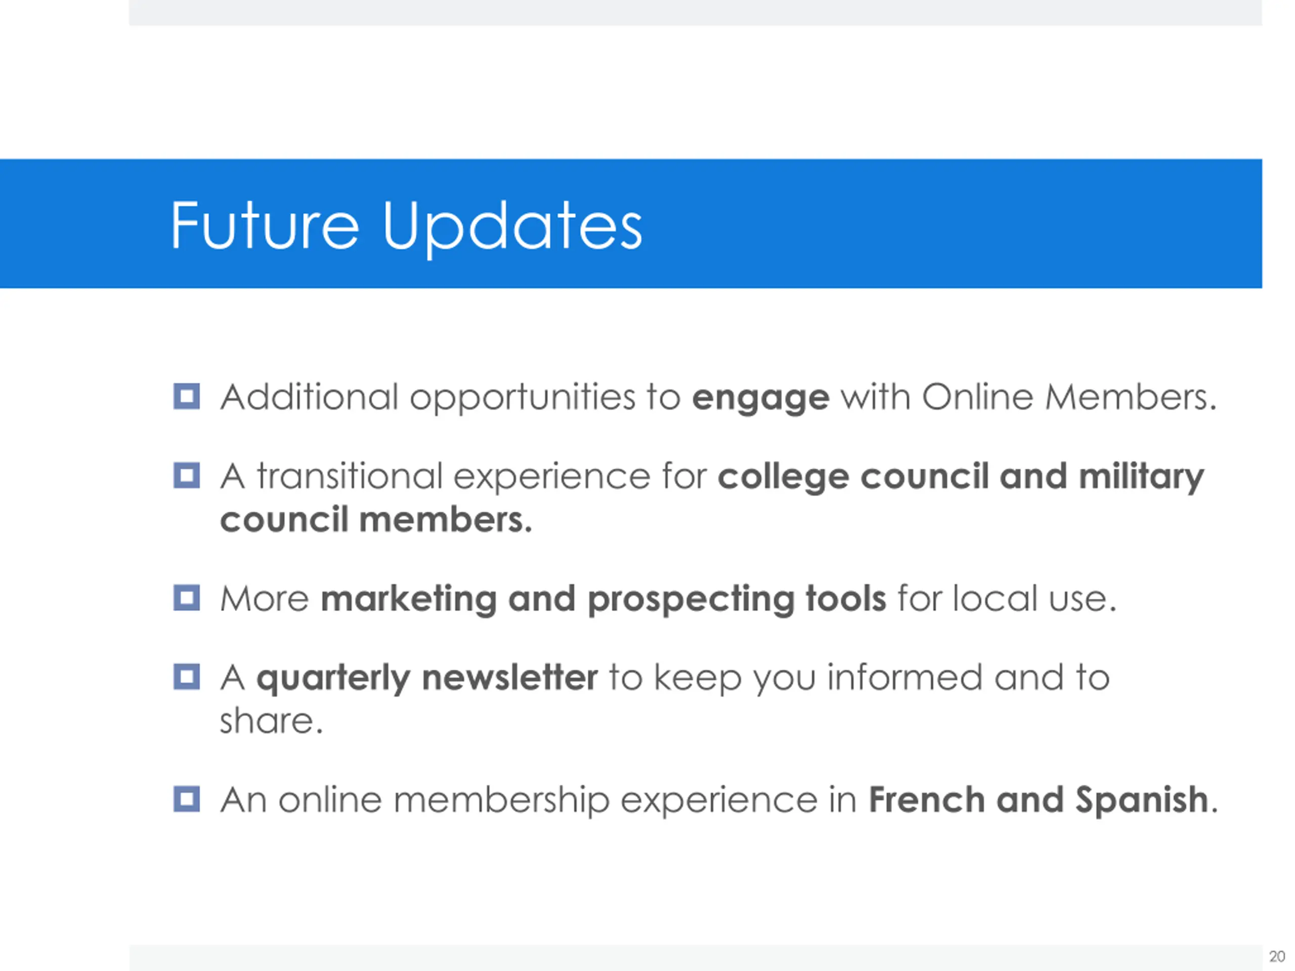Screen dimensions: 1295x971
Task: Click the bullet before "An online membership"
Action: point(187,799)
